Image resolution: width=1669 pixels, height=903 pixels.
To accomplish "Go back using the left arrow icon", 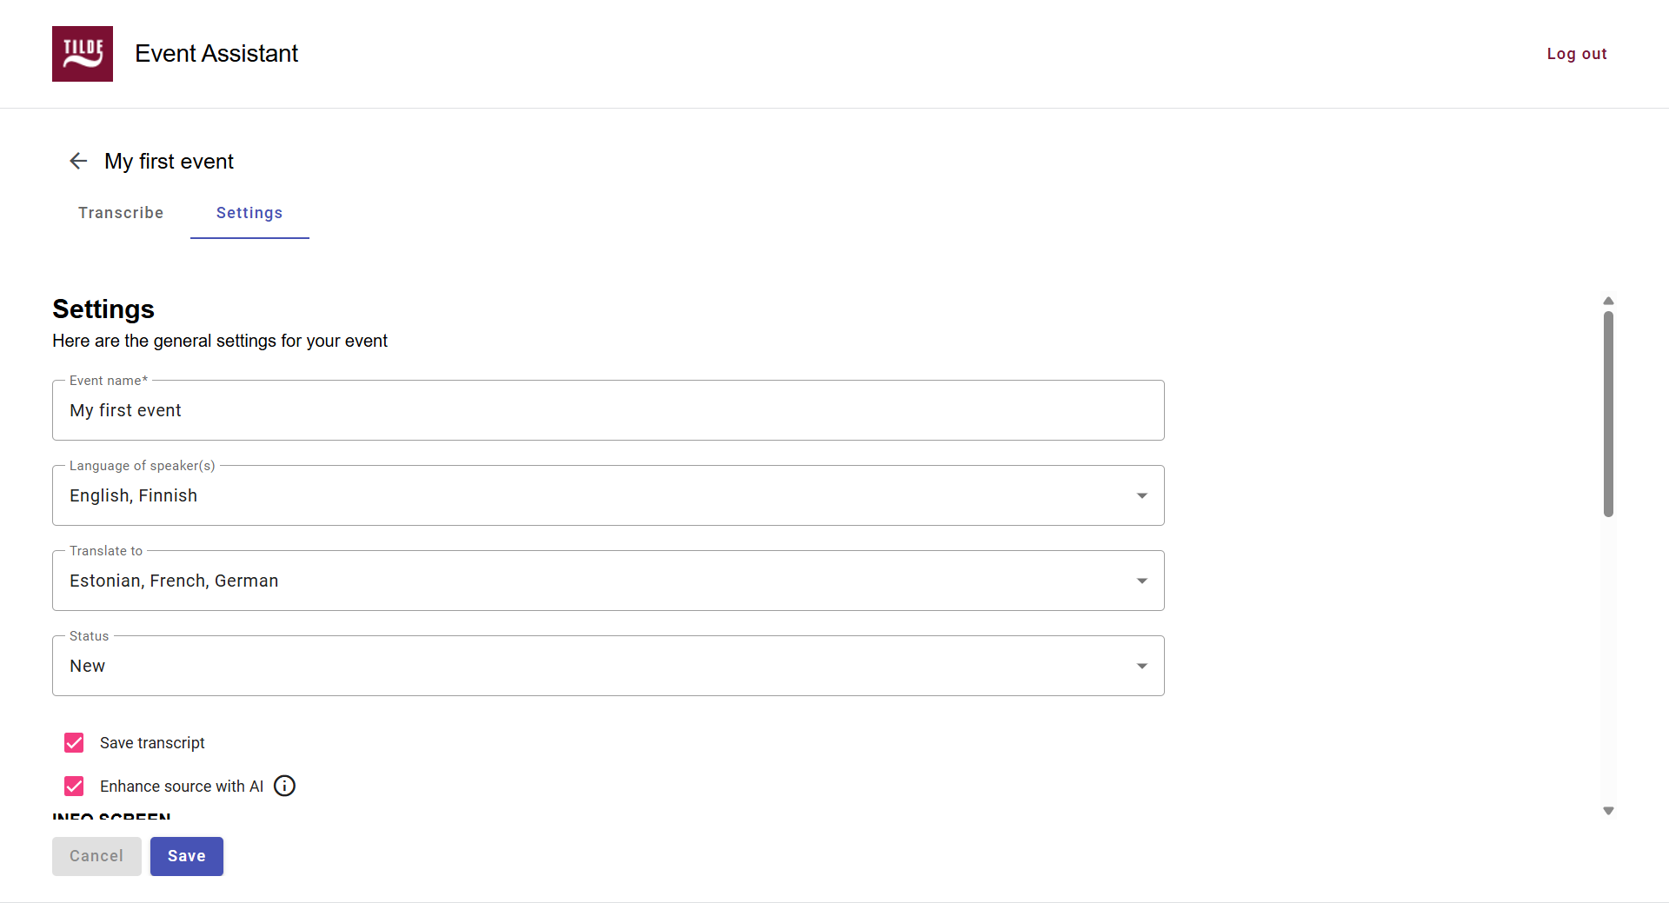I will click(78, 161).
